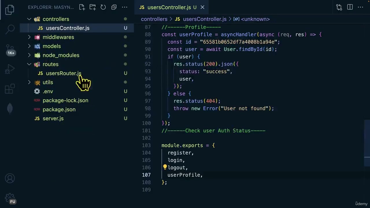370x208 pixels.
Task: Click the editor vertical scrollbar thumb
Action: point(367,143)
